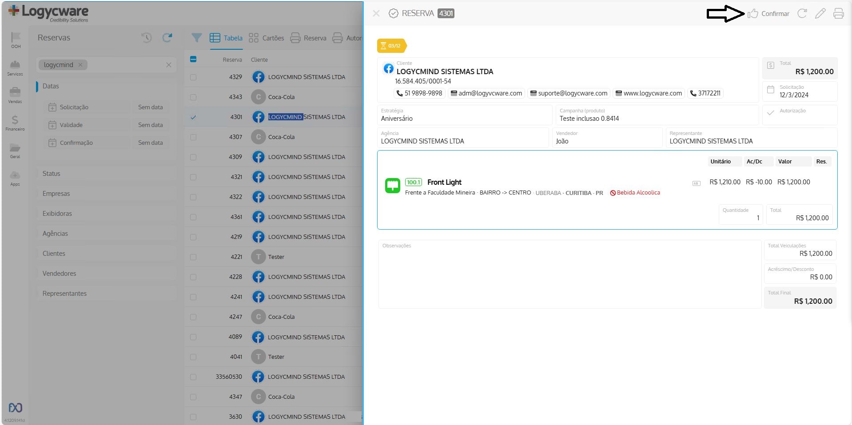Click the reload icon beside Reservas title
The height and width of the screenshot is (425, 852).
pos(167,38)
